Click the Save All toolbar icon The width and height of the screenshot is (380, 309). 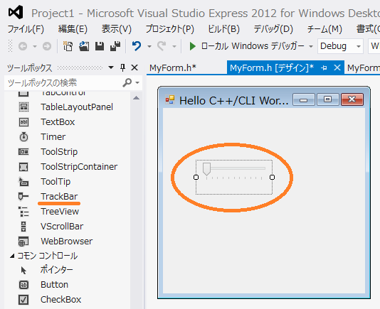coord(115,46)
